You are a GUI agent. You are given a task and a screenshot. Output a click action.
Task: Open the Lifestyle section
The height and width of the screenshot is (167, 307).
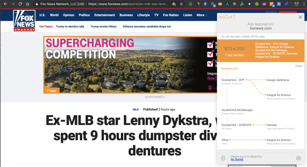(144, 15)
